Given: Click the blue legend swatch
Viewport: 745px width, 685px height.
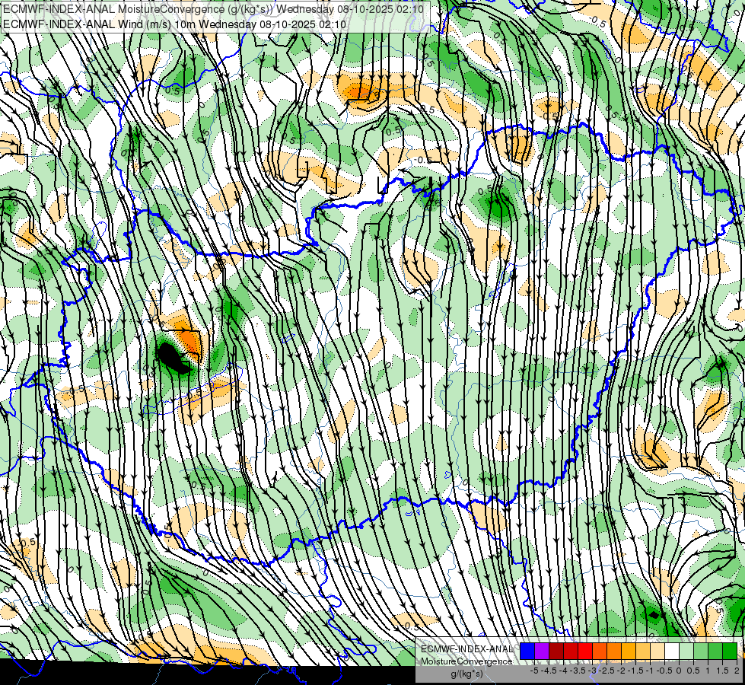Looking at the screenshot, I should pyautogui.click(x=527, y=651).
